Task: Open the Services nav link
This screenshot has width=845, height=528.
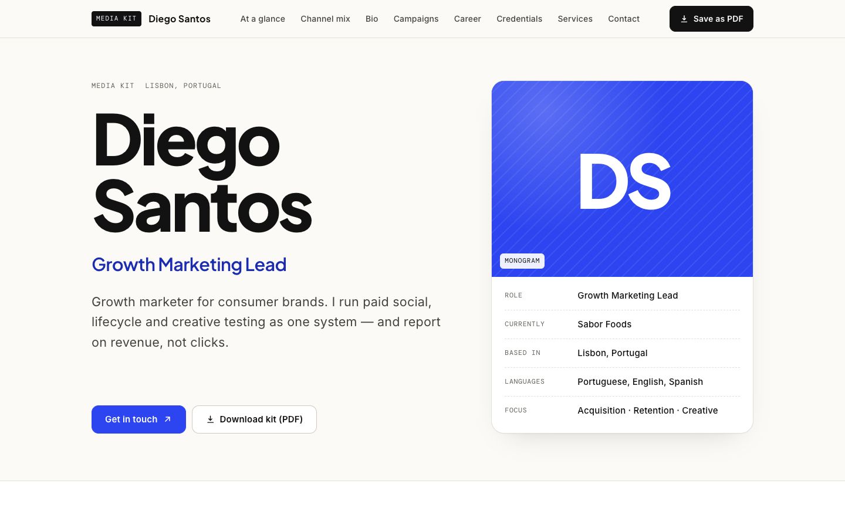Action: pos(575,19)
